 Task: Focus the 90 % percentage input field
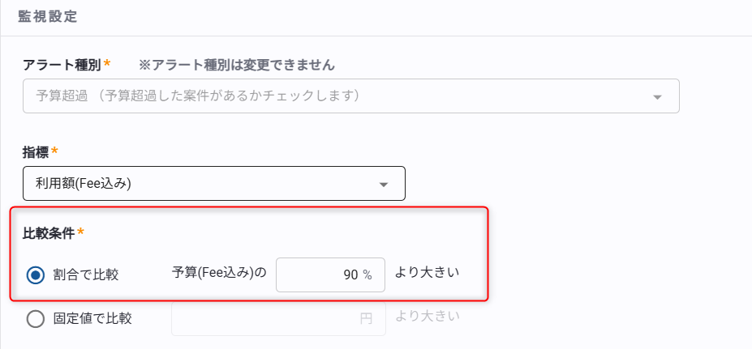click(330, 275)
